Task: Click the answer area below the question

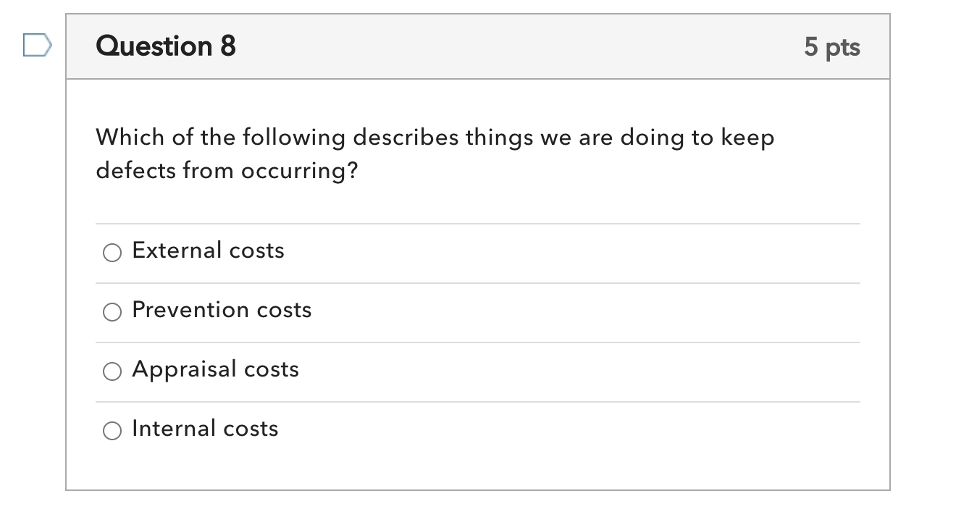Action: 478,340
